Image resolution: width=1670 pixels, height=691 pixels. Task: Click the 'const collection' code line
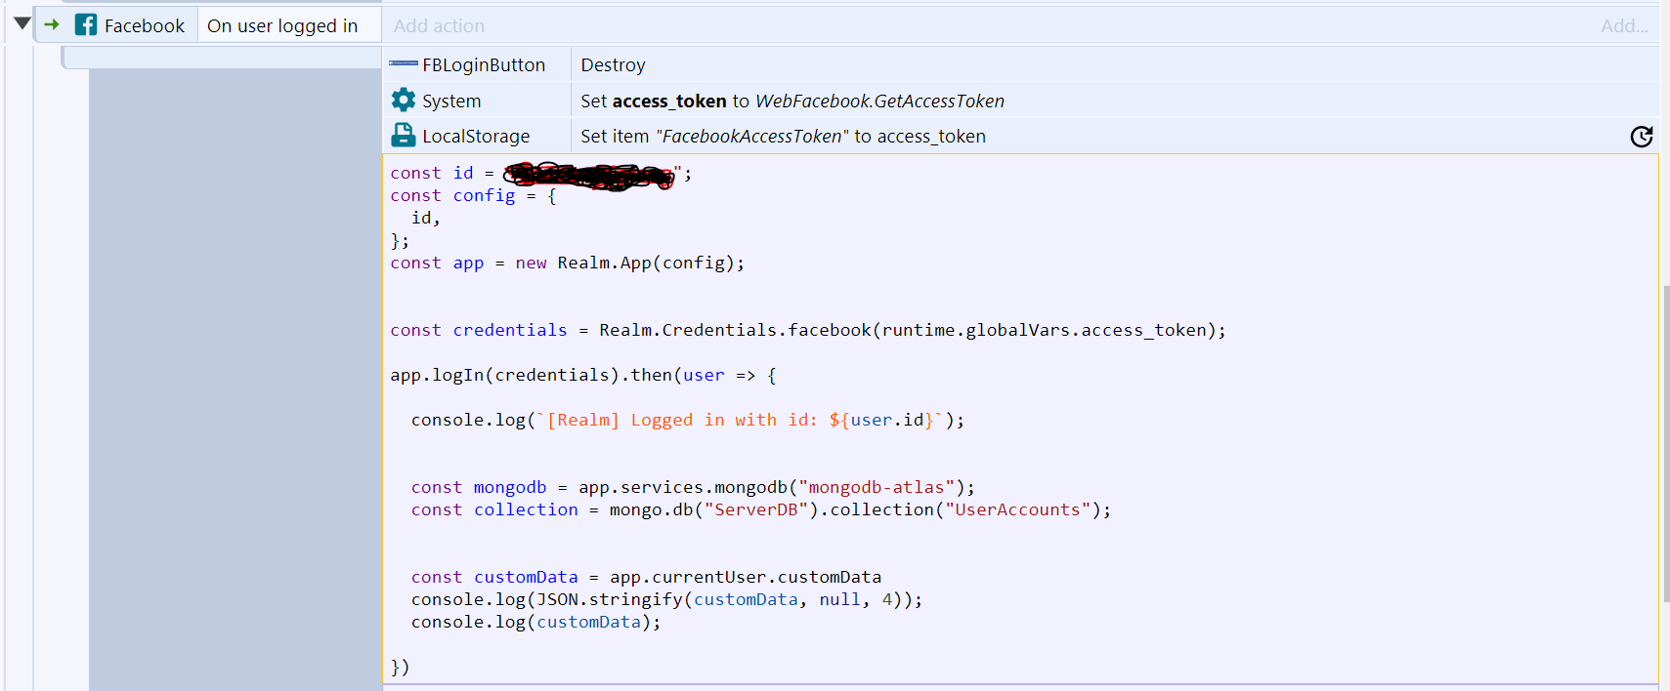point(761,509)
